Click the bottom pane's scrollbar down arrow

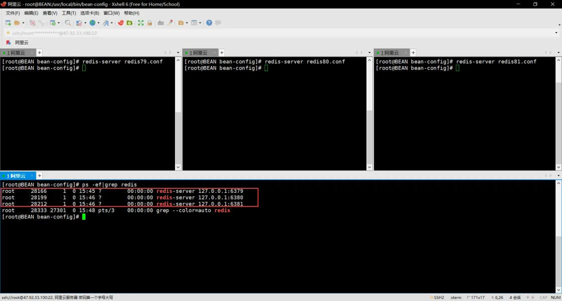(x=559, y=290)
